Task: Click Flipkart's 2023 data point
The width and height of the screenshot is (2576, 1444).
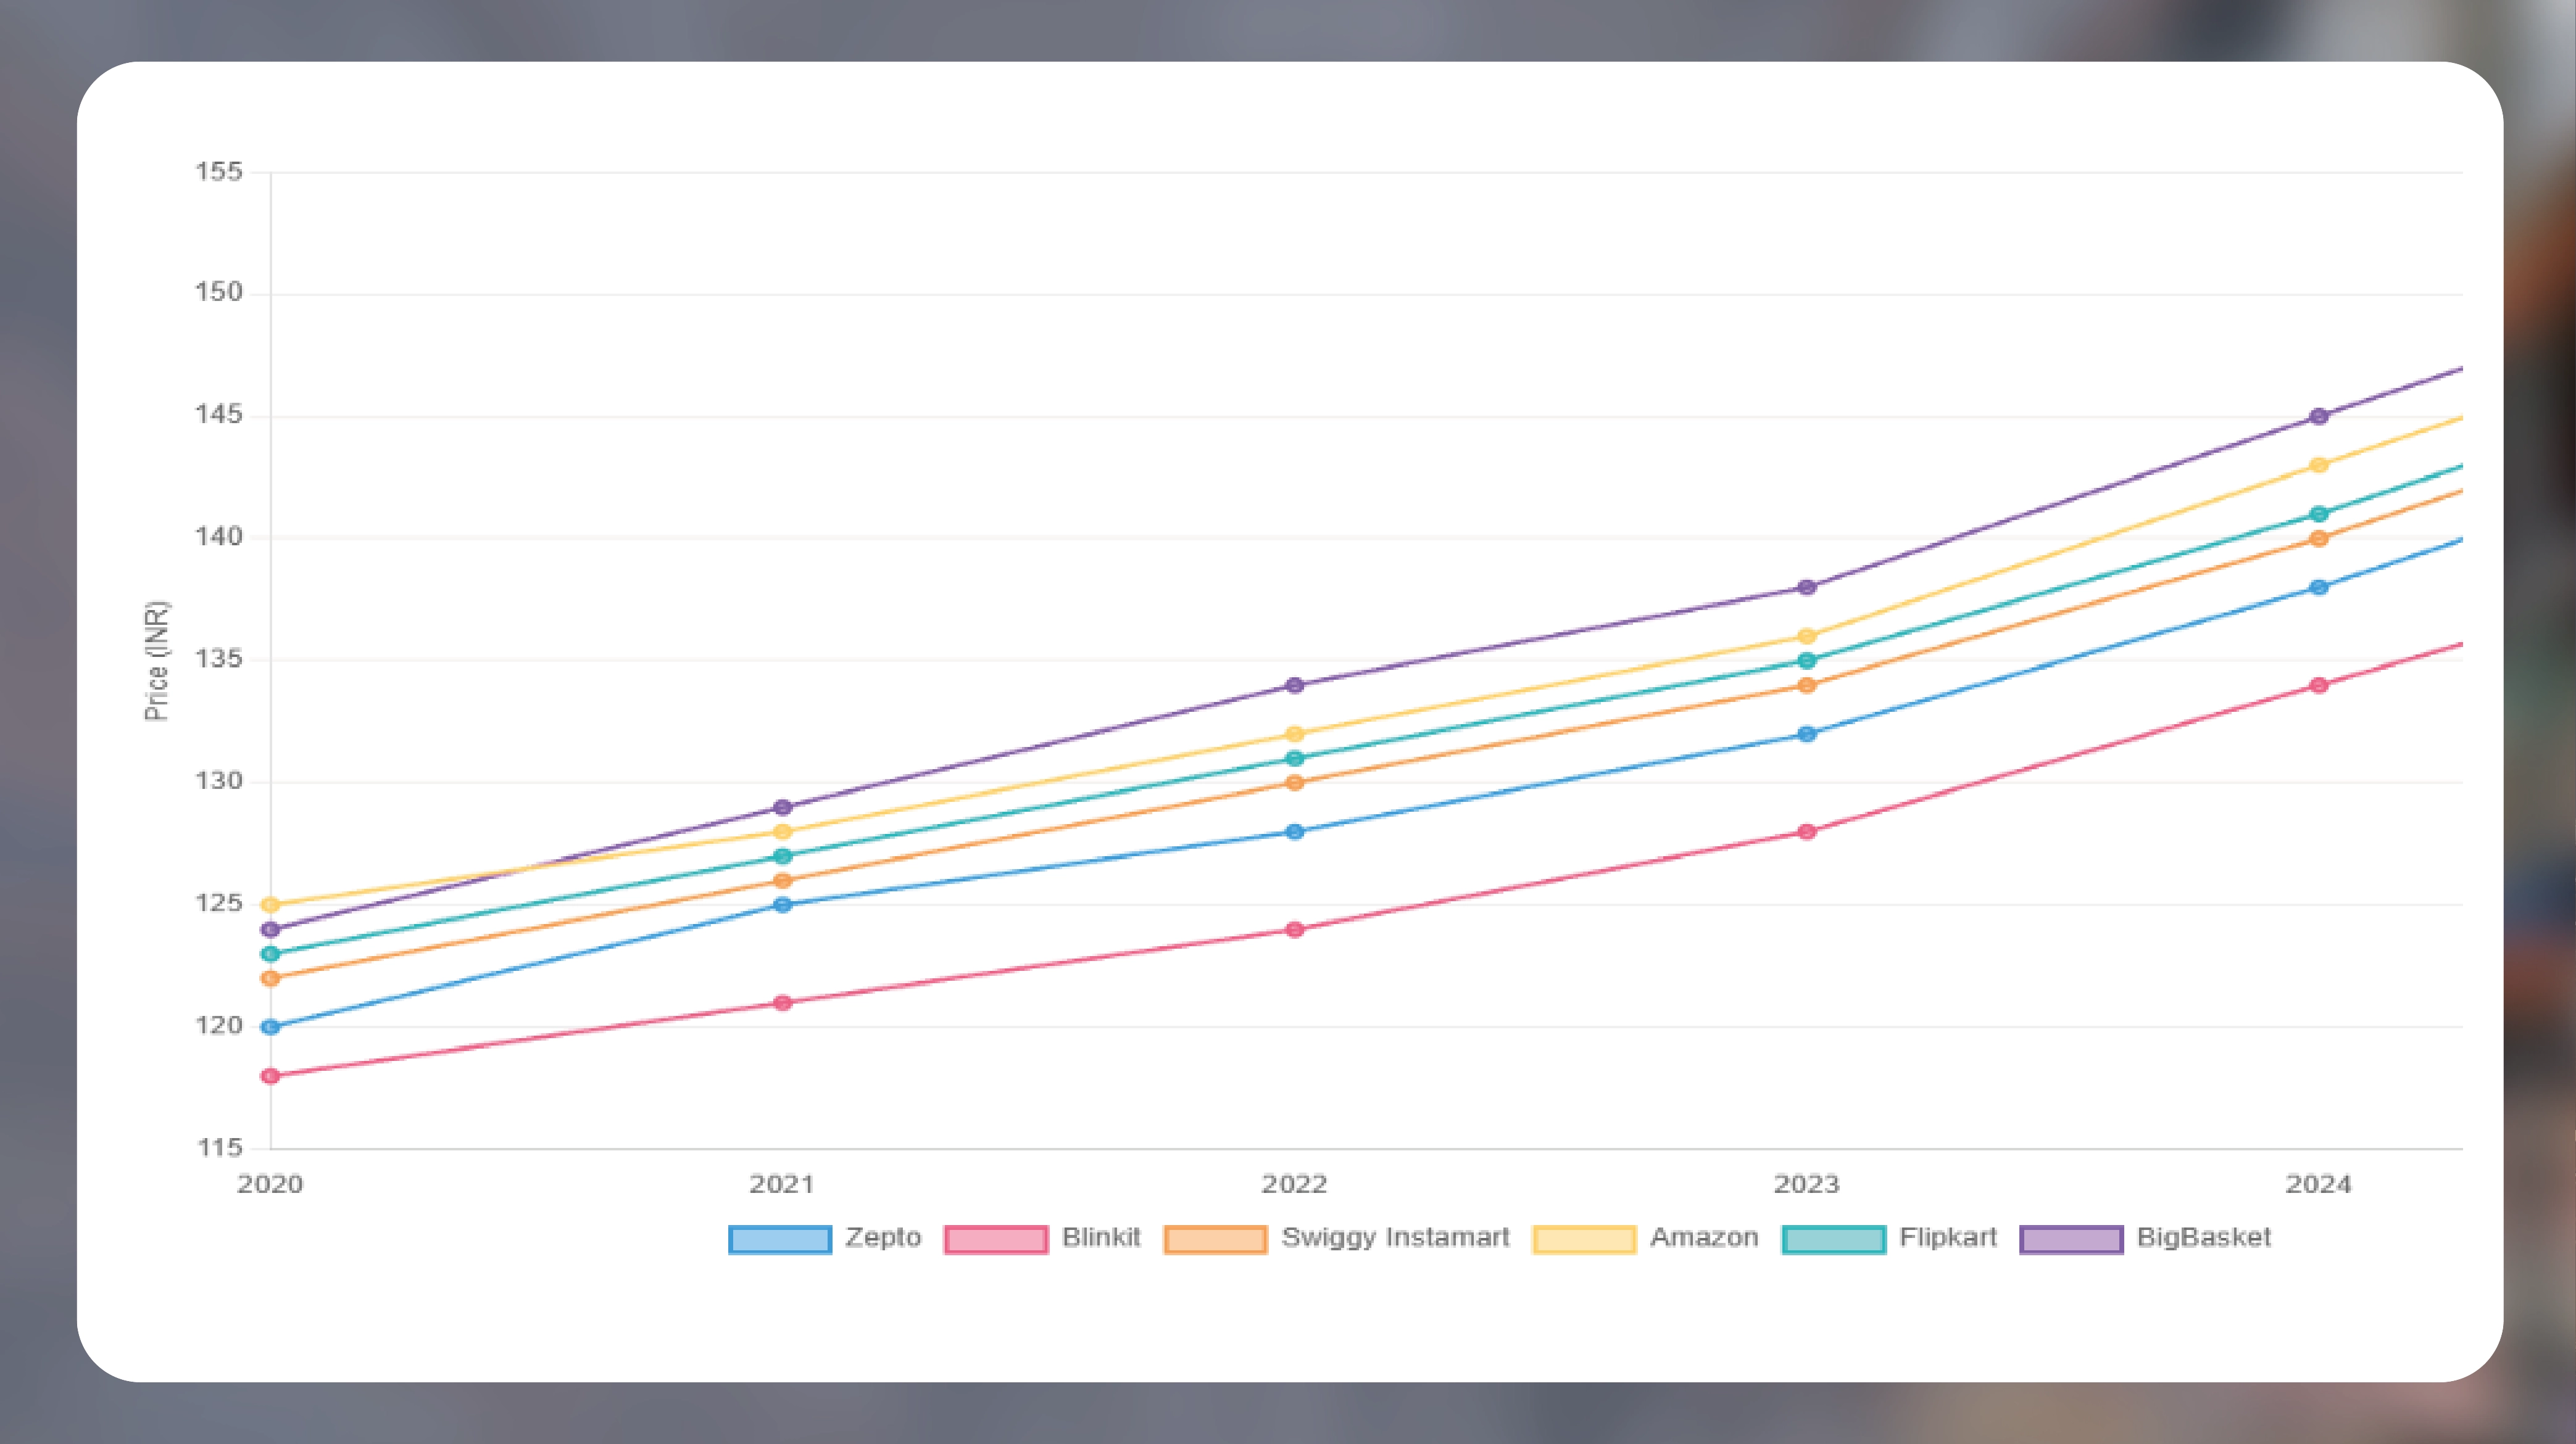Action: (1807, 661)
